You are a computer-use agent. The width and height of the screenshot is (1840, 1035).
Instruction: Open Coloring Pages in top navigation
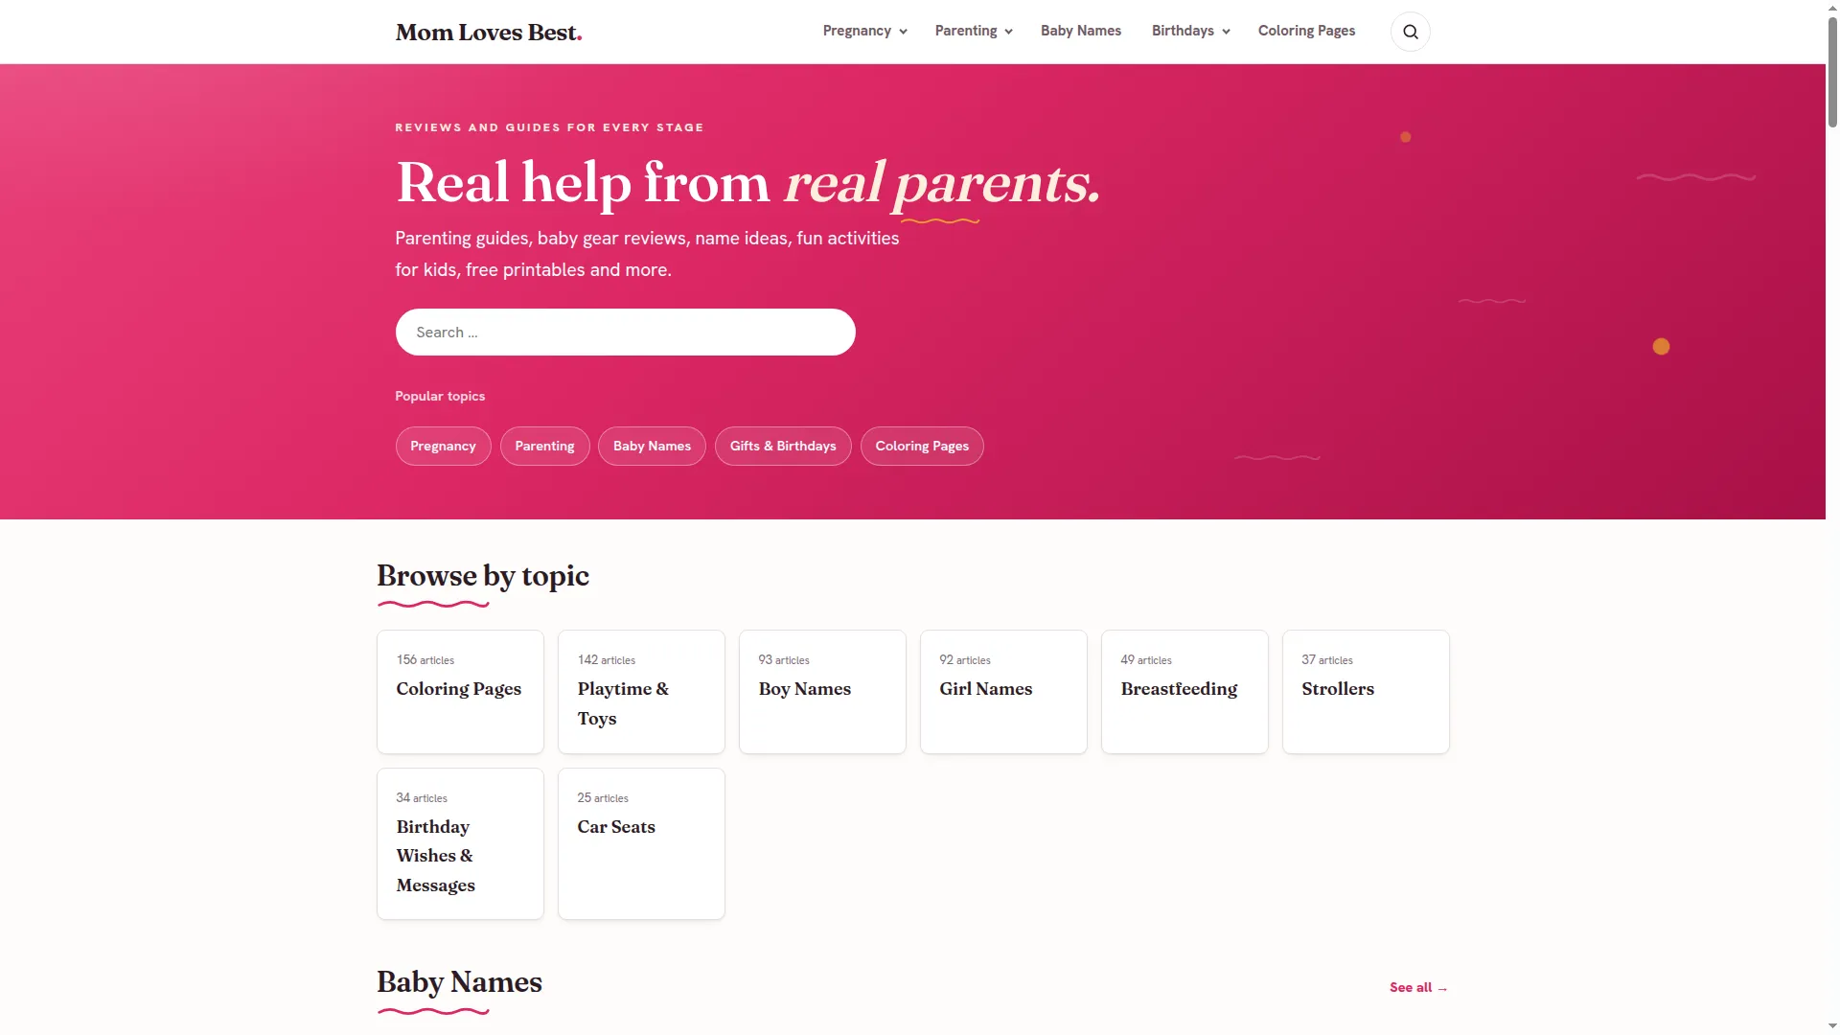1306,31
